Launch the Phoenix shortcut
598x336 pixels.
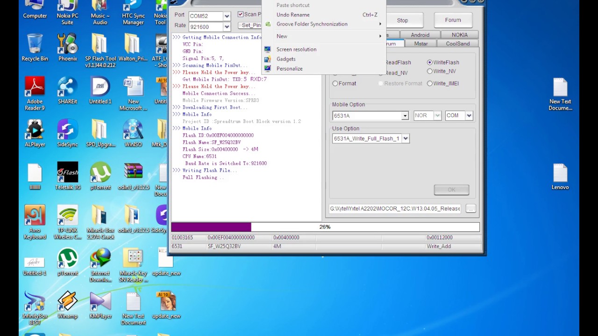click(67, 48)
